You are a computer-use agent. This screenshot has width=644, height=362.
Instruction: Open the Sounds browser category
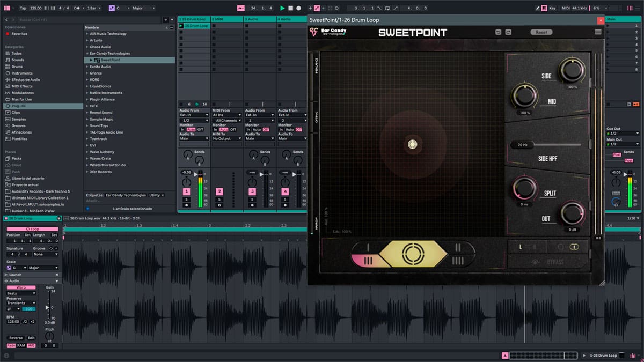coord(18,60)
